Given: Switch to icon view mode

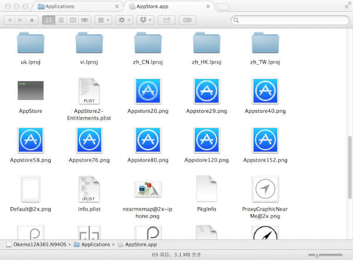Looking at the screenshot, I should (48, 20).
